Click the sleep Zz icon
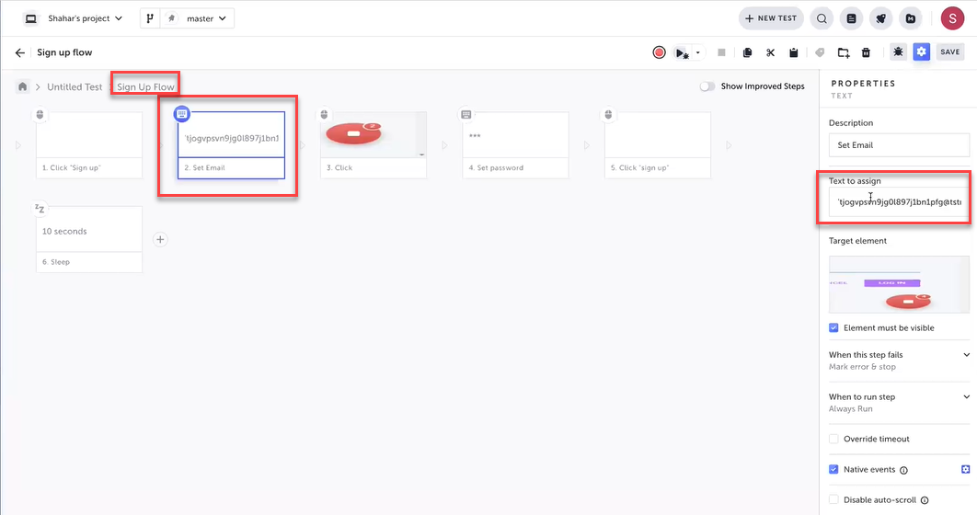 pos(40,209)
